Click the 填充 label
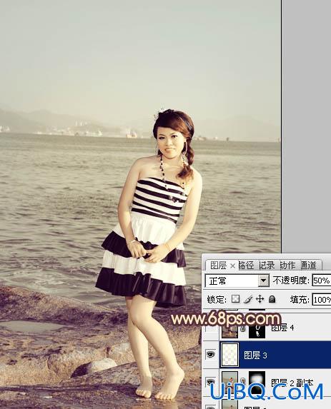331x409 pixels. (300, 300)
